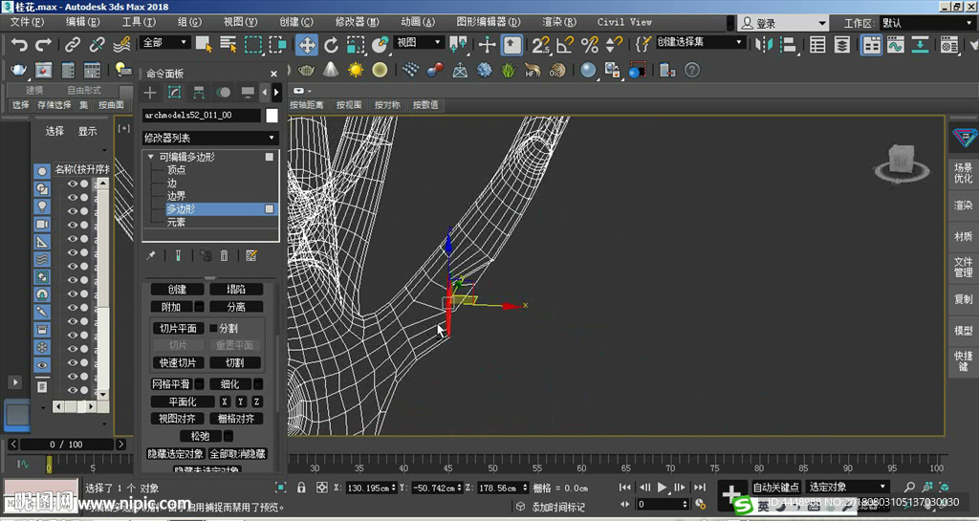Click the Align tool icon
The height and width of the screenshot is (521, 979).
point(789,44)
